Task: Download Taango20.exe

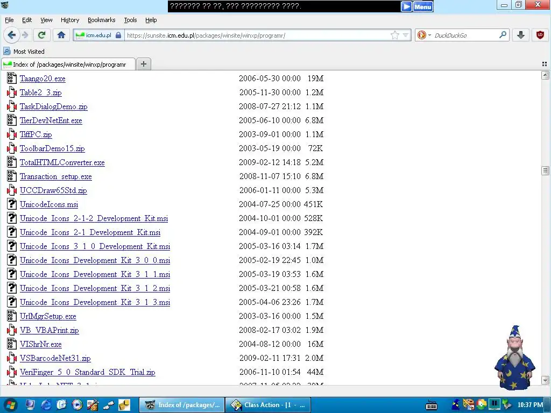Action: pyautogui.click(x=43, y=79)
